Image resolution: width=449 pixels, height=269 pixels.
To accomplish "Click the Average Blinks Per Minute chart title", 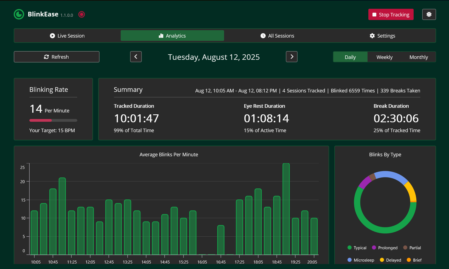I will coord(169,155).
